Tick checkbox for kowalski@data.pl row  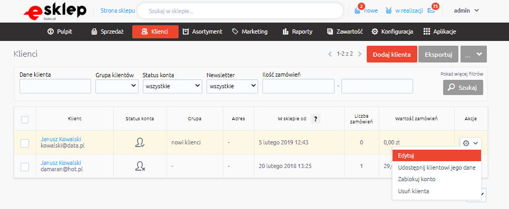click(x=25, y=143)
